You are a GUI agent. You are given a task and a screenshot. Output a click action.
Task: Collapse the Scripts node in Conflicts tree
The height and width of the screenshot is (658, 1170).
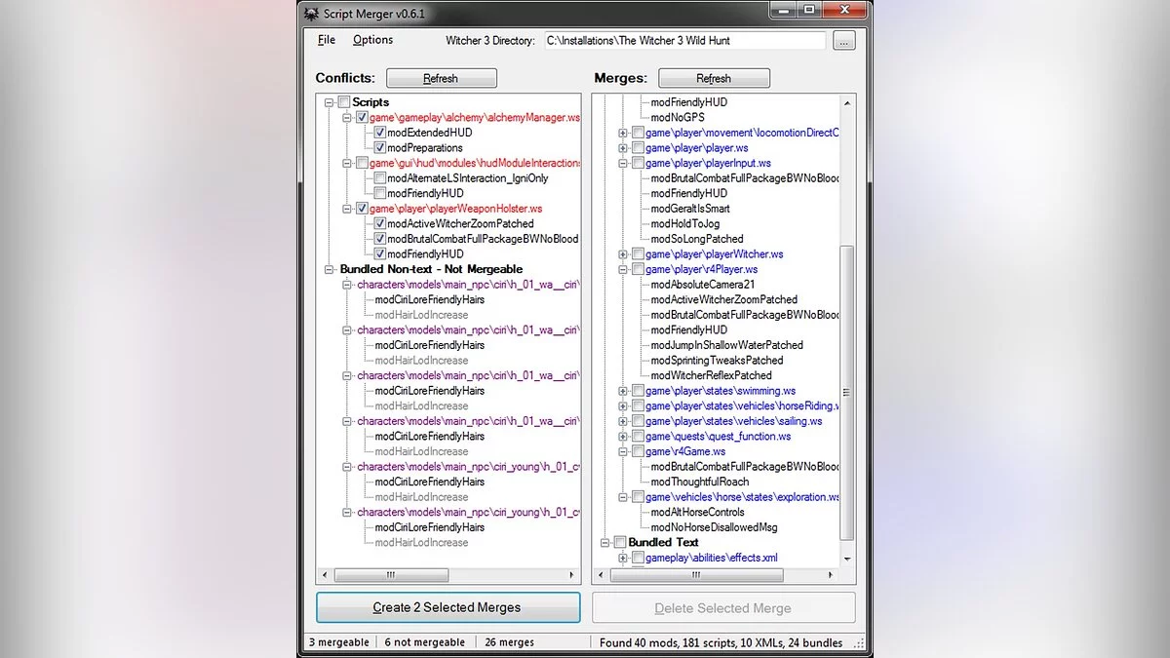(330, 102)
